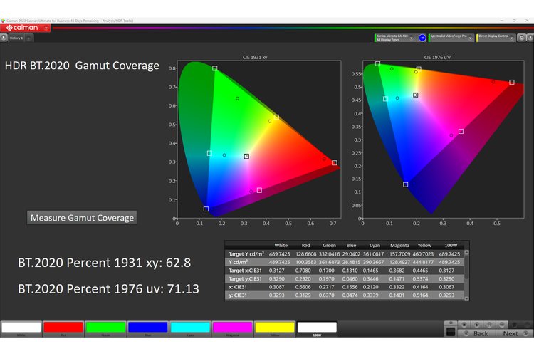Click the add new history tab icon
The width and height of the screenshot is (534, 356).
(x=29, y=38)
